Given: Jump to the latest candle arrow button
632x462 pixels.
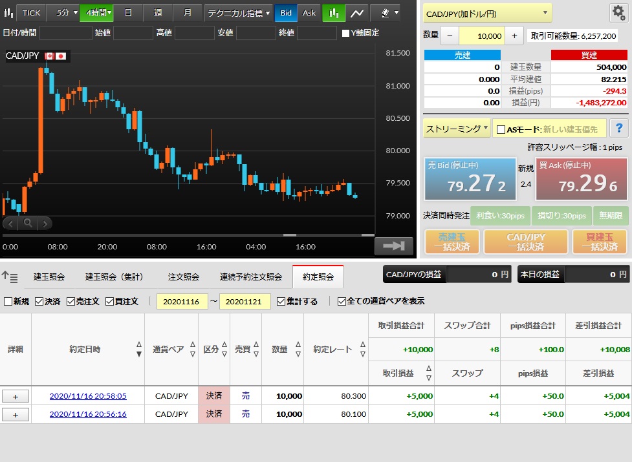Looking at the screenshot, I should (x=394, y=246).
